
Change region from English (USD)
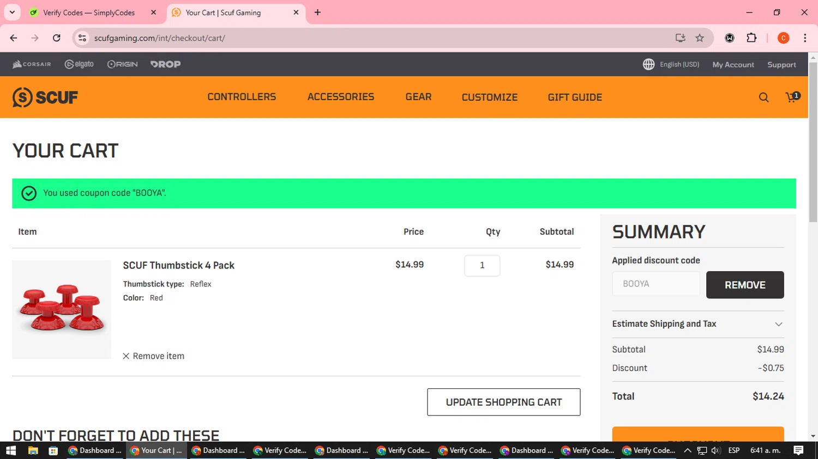679,64
